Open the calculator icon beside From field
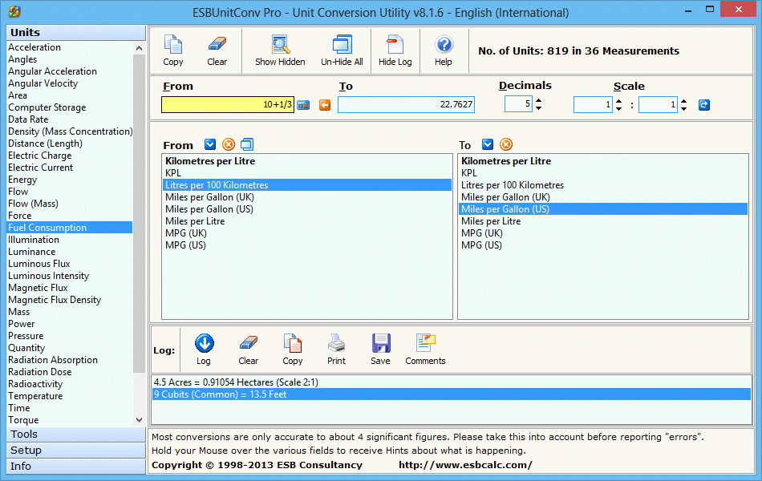This screenshot has height=481, width=762. [303, 105]
